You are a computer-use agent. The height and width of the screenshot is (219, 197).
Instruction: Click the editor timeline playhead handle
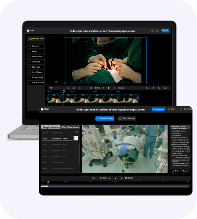pyautogui.click(x=64, y=91)
